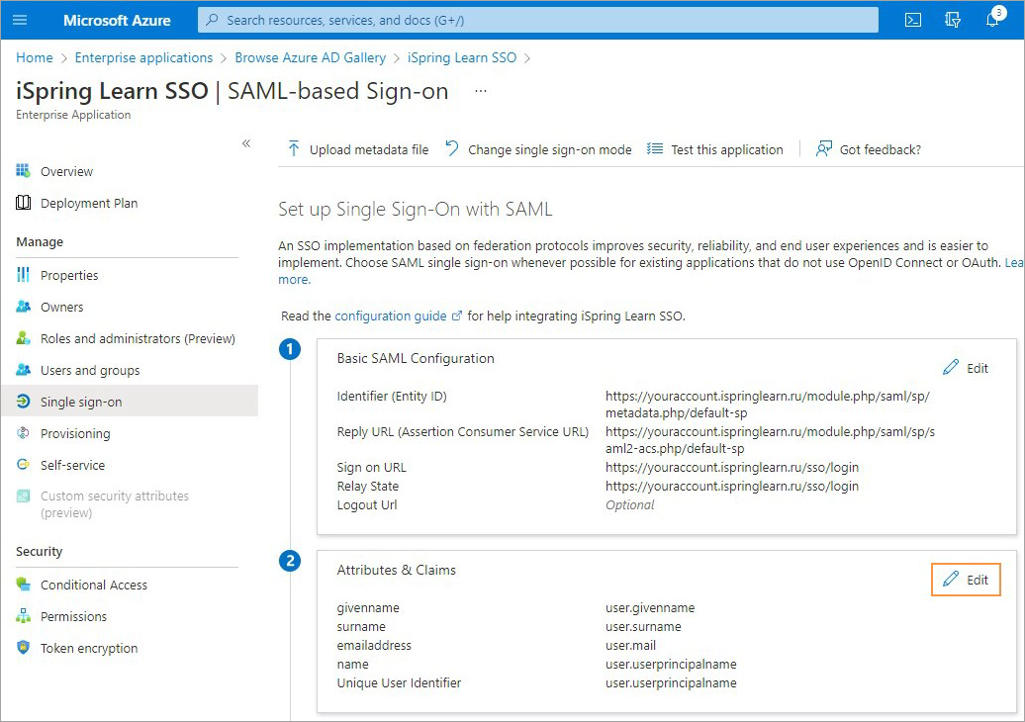Click the Deployment Plan book icon
This screenshot has width=1025, height=722.
tap(23, 203)
